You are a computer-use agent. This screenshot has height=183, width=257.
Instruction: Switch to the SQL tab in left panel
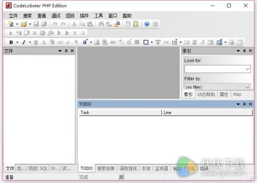click(x=43, y=169)
